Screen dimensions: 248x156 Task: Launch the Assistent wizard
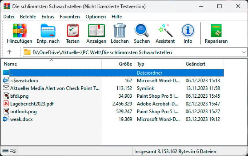[165, 31]
